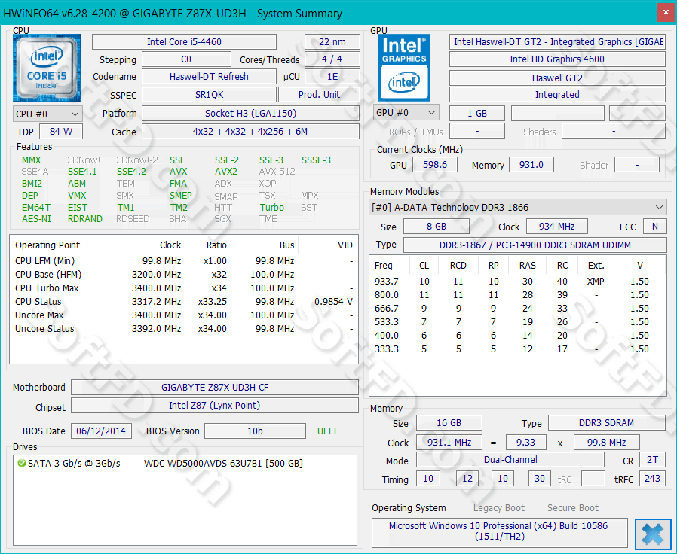Image resolution: width=677 pixels, height=554 pixels.
Task: Click the ECC value N
Action: point(654,227)
